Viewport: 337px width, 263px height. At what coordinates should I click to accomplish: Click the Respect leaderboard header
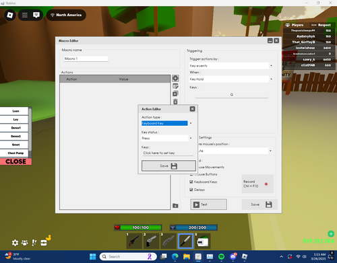pyautogui.click(x=321, y=25)
